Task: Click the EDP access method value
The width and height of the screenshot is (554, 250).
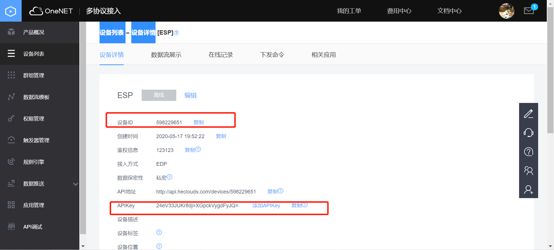Action: click(162, 164)
